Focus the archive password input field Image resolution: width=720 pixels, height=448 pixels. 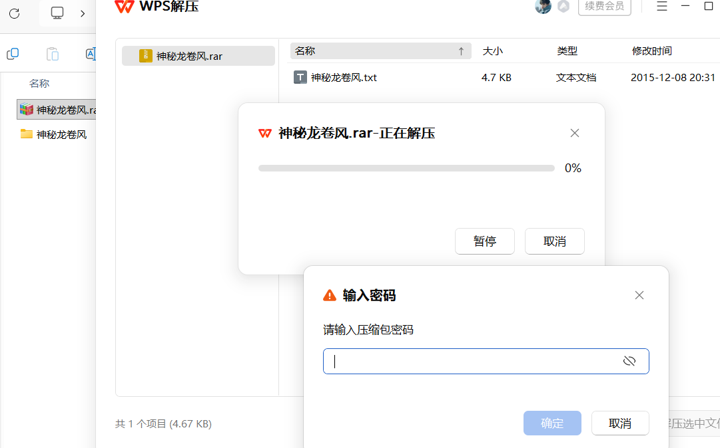coord(486,361)
